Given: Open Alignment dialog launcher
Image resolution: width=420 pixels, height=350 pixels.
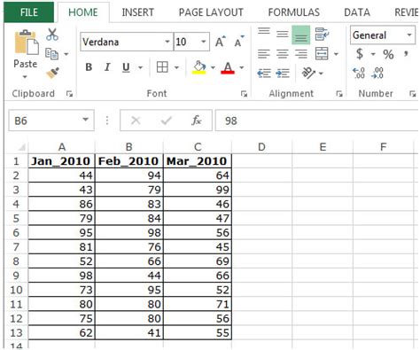Looking at the screenshot, I should point(339,94).
